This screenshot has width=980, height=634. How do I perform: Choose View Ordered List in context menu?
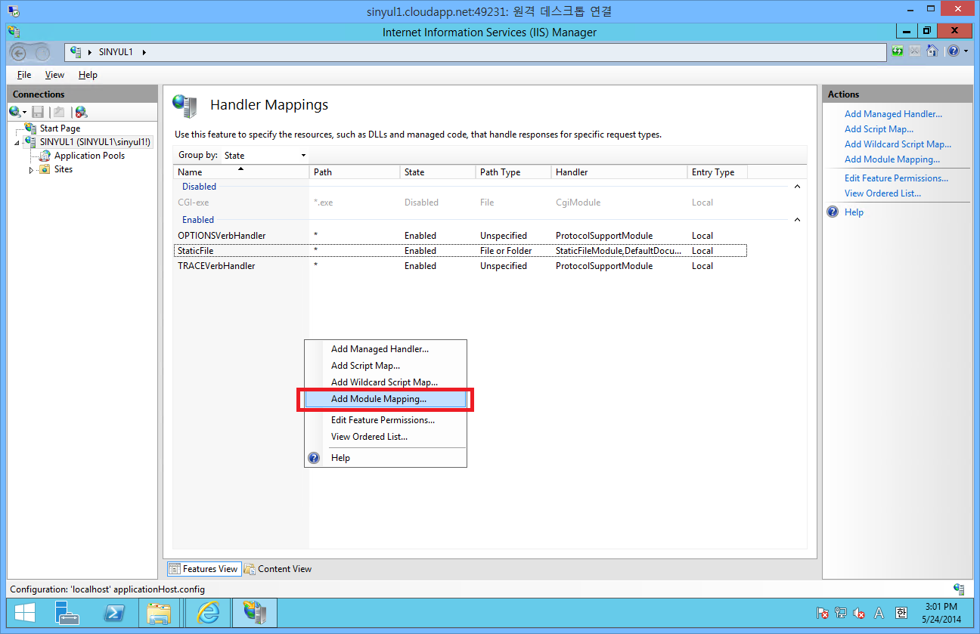click(386, 437)
